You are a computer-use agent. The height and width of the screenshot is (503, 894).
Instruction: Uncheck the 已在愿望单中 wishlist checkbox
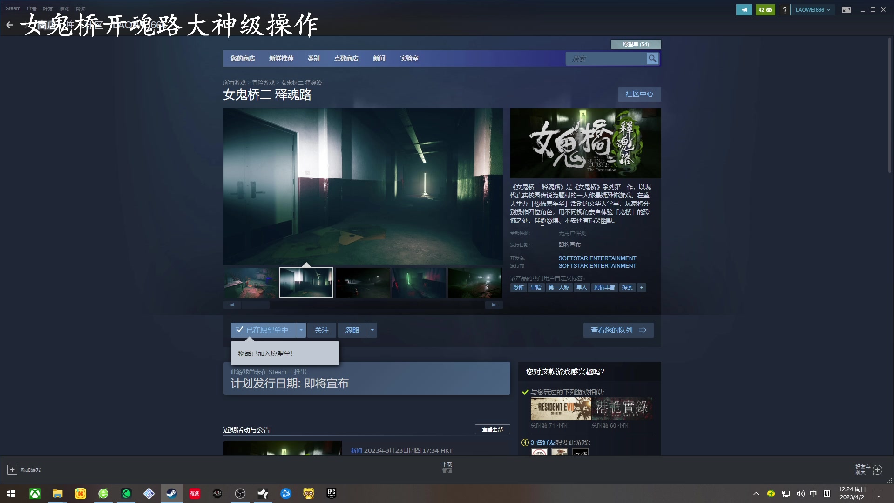pyautogui.click(x=239, y=330)
